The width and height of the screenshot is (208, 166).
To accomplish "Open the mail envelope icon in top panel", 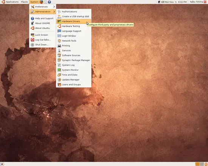I will pyautogui.click(x=45, y=2).
